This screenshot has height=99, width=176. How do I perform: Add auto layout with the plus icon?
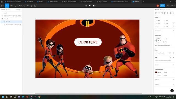click(x=174, y=31)
